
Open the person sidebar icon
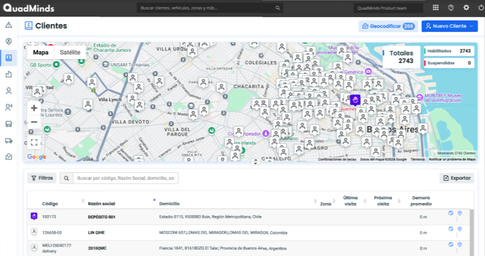pyautogui.click(x=9, y=90)
